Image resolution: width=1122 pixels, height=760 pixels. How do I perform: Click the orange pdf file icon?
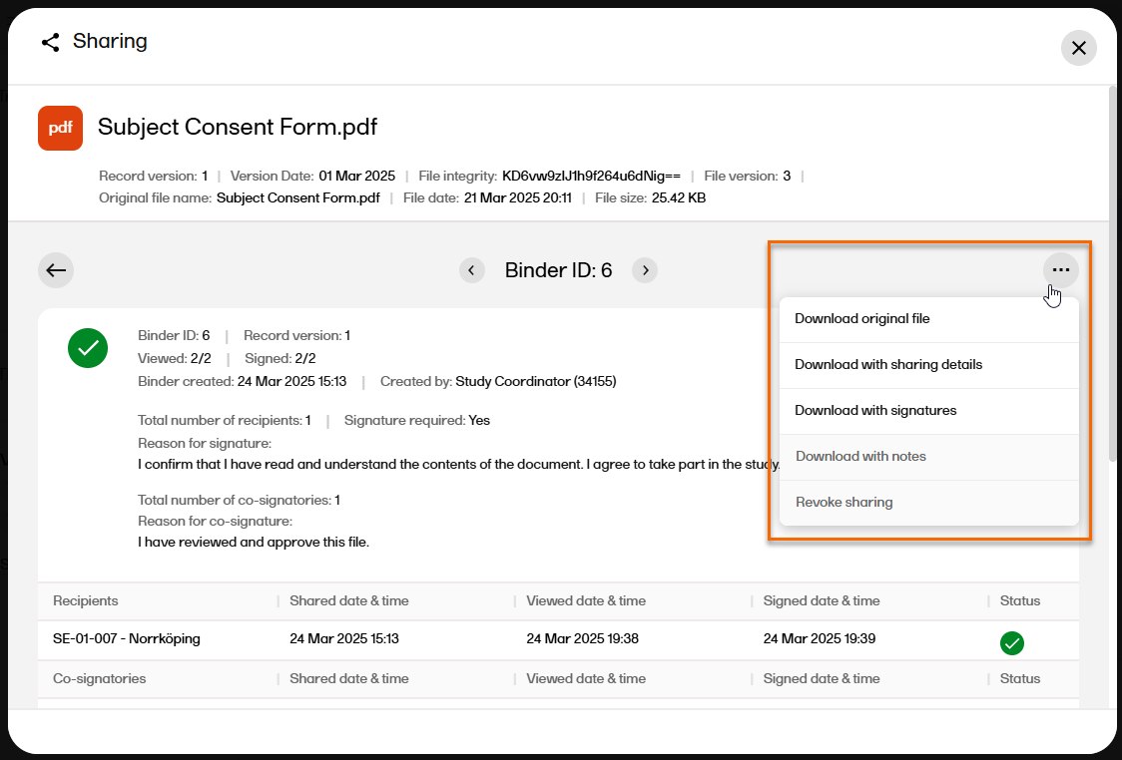coord(60,128)
